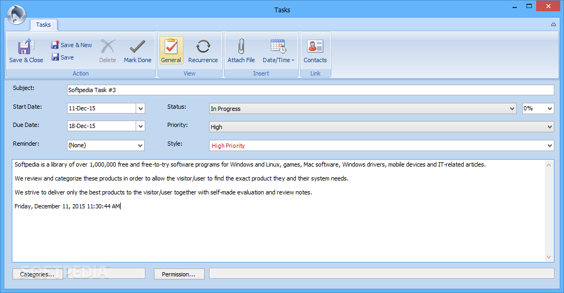Click the 'Friday, December 11, 2015' line
Viewport: 564px width, 293px height.
pos(67,206)
